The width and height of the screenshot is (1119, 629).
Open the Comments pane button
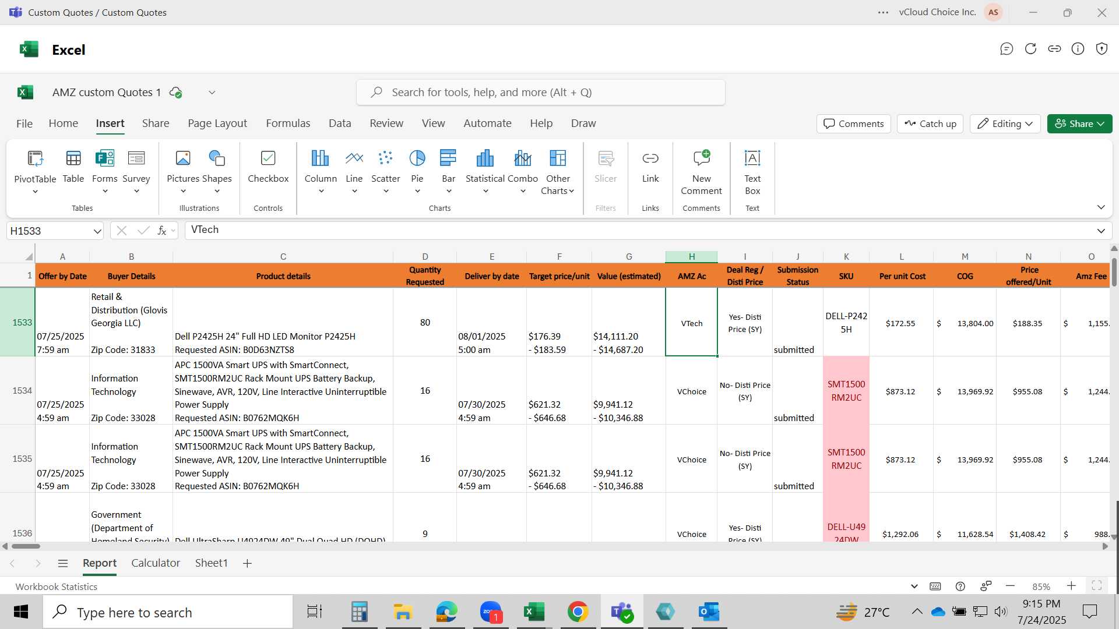click(854, 123)
